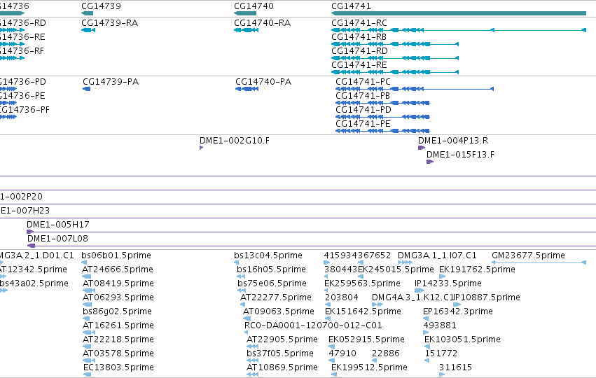Click EST AT10869.5prime
Image resolution: width=596 pixels, height=378 pixels.
282,367
